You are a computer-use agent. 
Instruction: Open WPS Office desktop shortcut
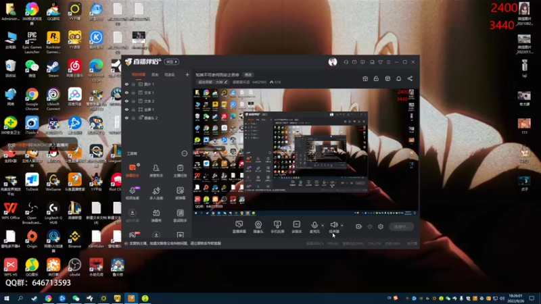[x=10, y=211]
